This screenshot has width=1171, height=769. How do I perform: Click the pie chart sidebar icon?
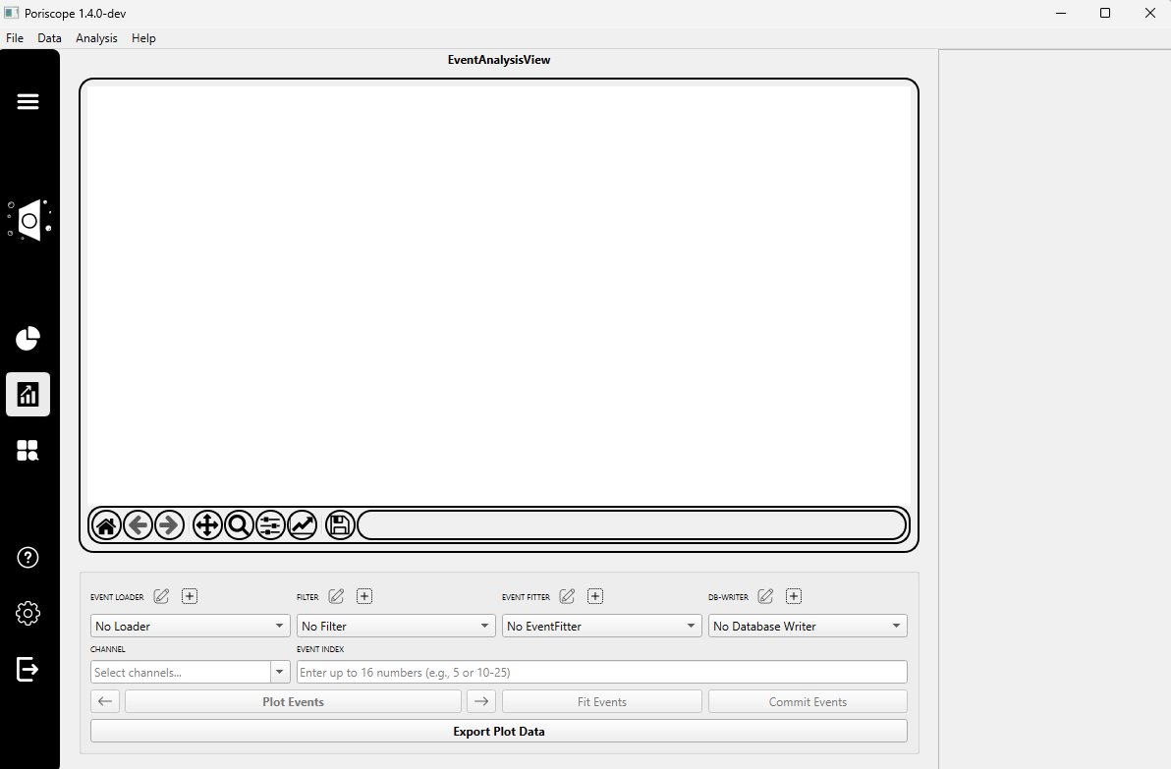28,339
